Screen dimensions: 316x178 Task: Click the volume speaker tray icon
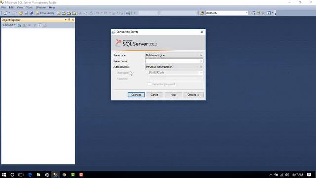pyautogui.click(x=287, y=175)
